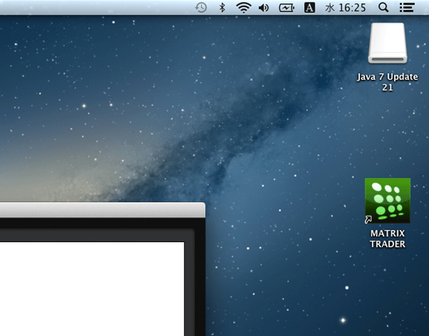Open Spotlight search magnifier
This screenshot has height=336, width=429.
click(383, 8)
